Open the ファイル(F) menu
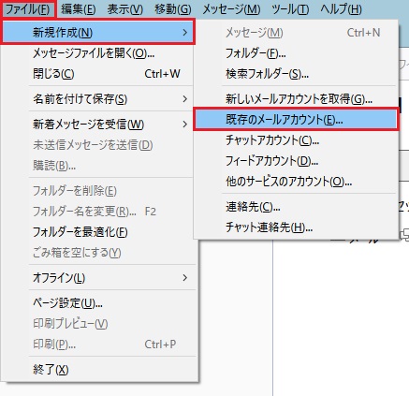The width and height of the screenshot is (409, 396). coord(27,9)
